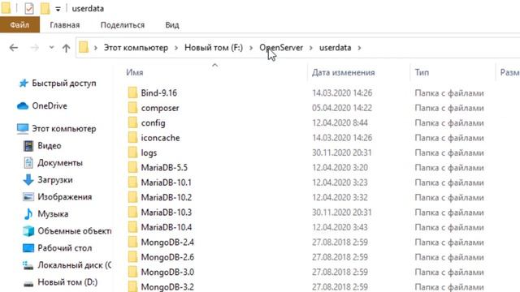Open the Customize Quick Access Toolbar dropdown arrow
Screen dimensions: 520x292
[x=58, y=9]
